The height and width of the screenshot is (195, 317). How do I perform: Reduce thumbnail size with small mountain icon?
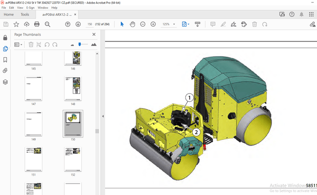(x=73, y=45)
